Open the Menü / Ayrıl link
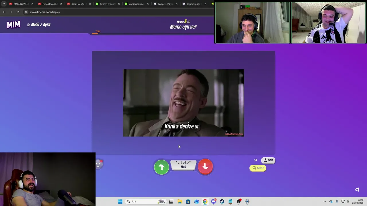Image resolution: width=367 pixels, height=206 pixels. (39, 25)
